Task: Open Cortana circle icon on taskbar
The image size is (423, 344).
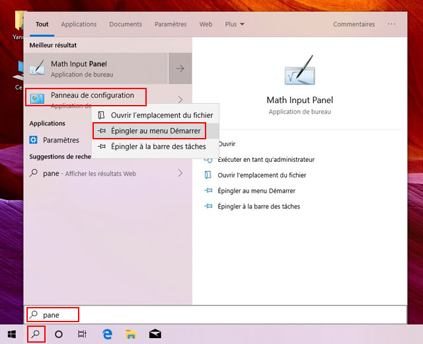Action: tap(59, 335)
